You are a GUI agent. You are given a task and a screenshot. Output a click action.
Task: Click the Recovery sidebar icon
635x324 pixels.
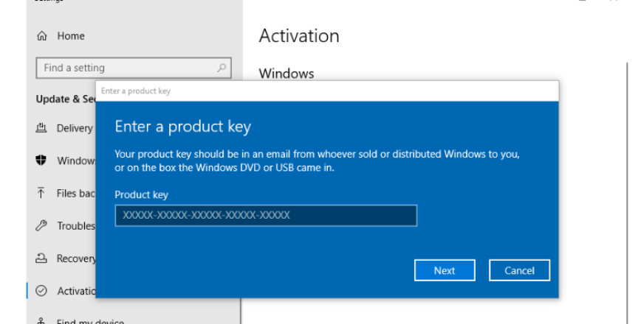pos(42,258)
